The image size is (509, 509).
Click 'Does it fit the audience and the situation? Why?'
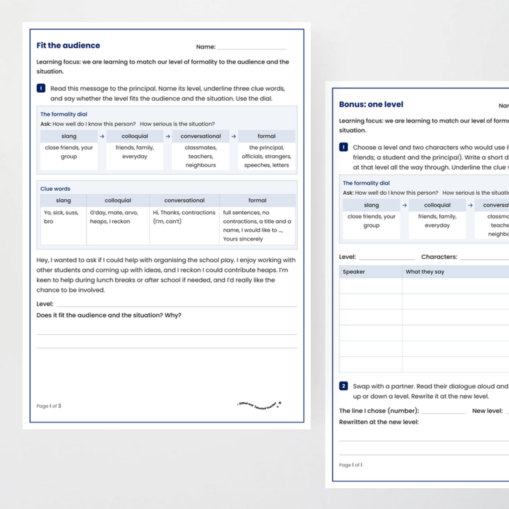tap(109, 315)
